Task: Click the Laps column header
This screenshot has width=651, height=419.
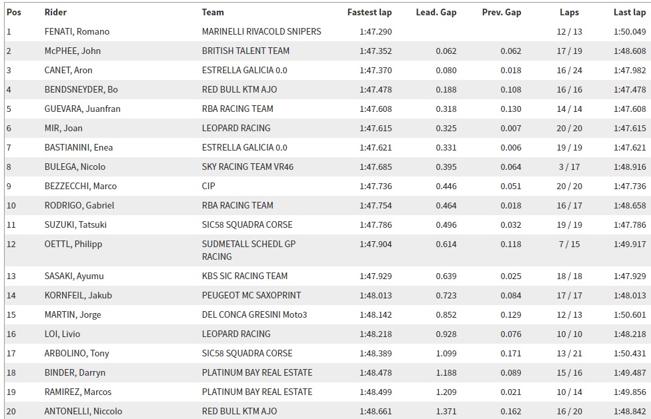Action: pyautogui.click(x=569, y=13)
